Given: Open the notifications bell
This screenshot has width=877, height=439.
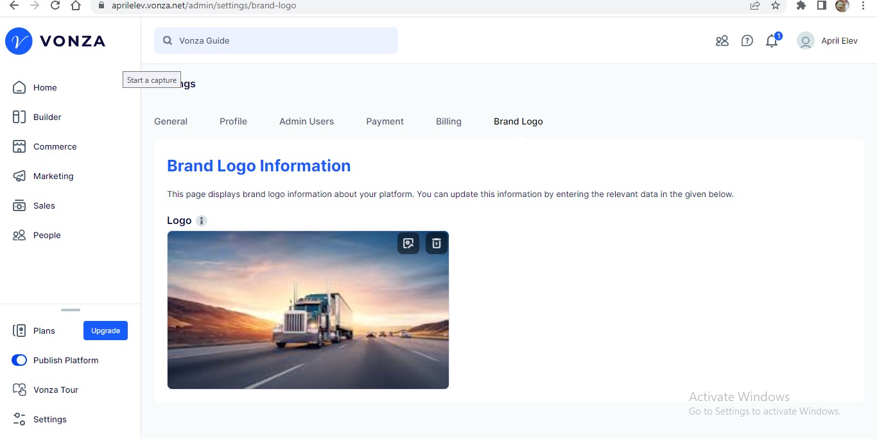Looking at the screenshot, I should coord(772,41).
